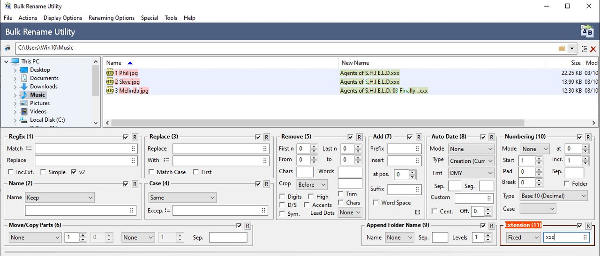Open the Crop dropdown showing Before
This screenshot has width=600, height=256.
pyautogui.click(x=312, y=184)
